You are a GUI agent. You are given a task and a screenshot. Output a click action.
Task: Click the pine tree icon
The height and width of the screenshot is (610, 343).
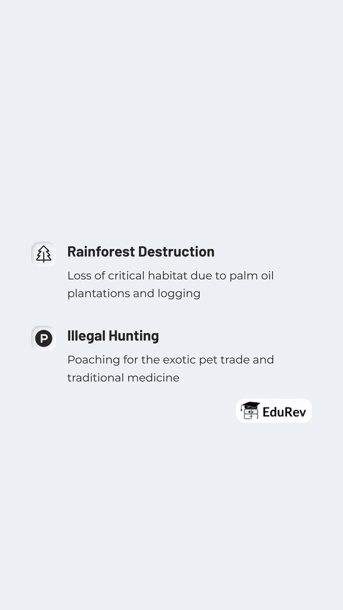(x=43, y=254)
